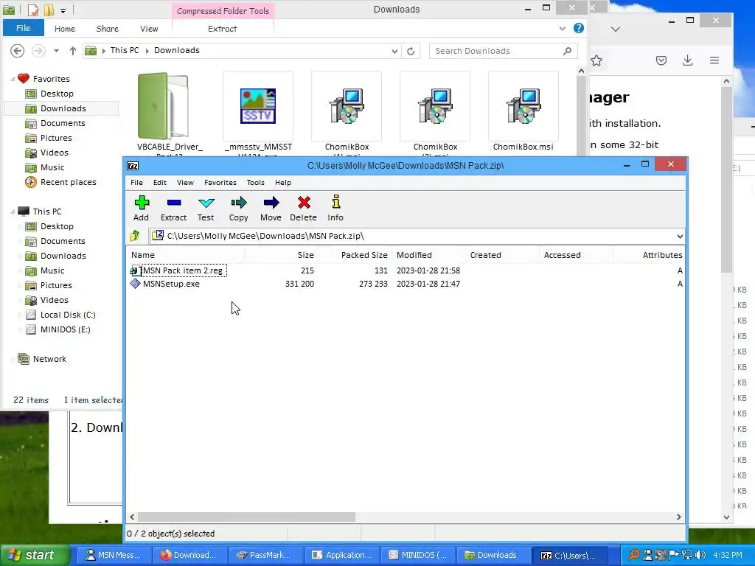Click the volume icon in system tray
This screenshot has height=566, width=755.
[x=700, y=555]
